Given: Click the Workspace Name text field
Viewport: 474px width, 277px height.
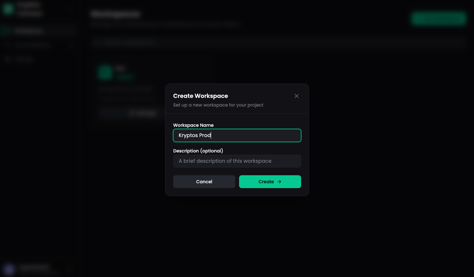Looking at the screenshot, I should click(237, 135).
